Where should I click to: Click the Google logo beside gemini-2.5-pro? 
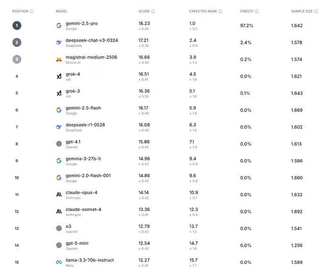tap(59, 25)
